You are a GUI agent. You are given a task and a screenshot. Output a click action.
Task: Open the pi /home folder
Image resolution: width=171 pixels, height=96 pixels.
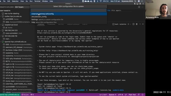click(8, 27)
